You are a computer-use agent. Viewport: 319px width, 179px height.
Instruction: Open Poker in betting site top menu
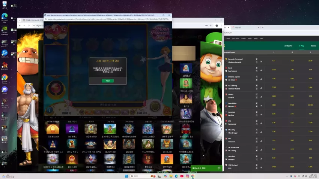point(250,39)
